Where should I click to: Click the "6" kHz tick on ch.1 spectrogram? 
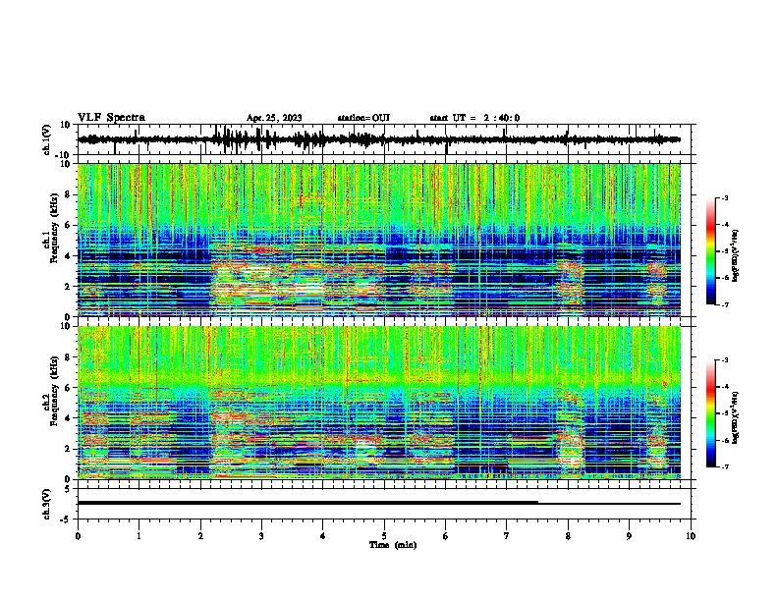(x=68, y=225)
